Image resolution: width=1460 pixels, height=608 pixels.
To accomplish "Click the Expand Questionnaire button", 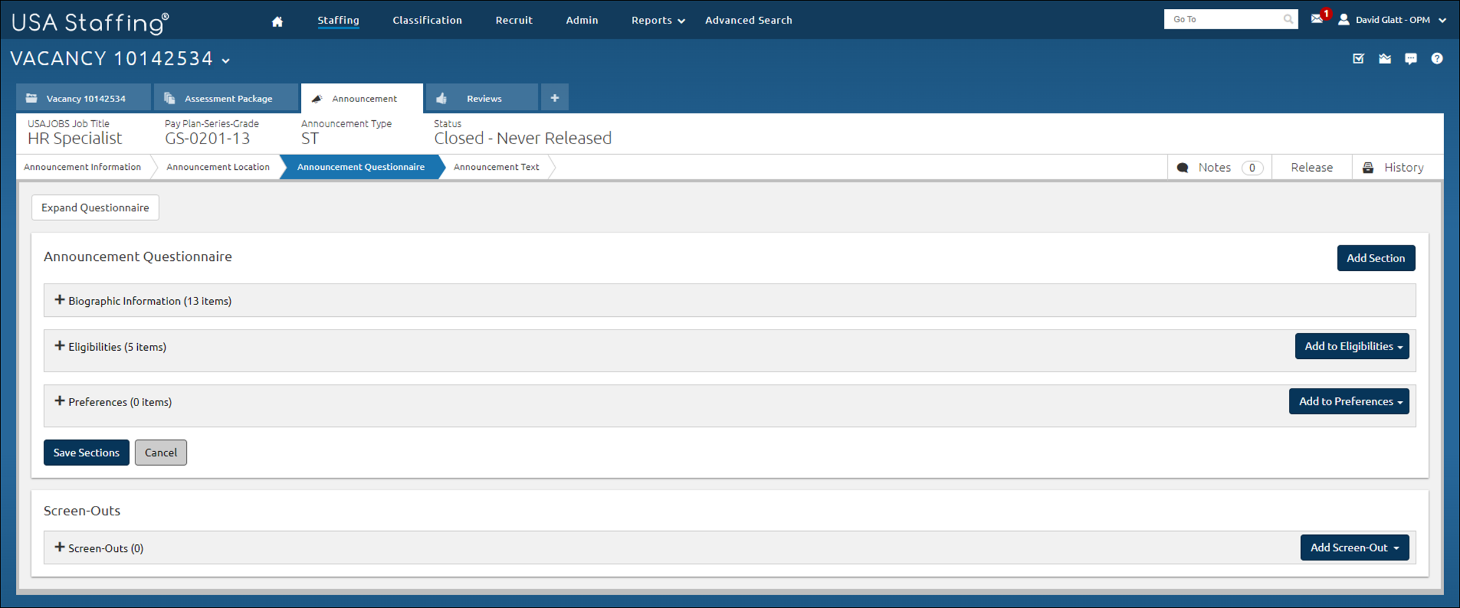I will pos(95,208).
